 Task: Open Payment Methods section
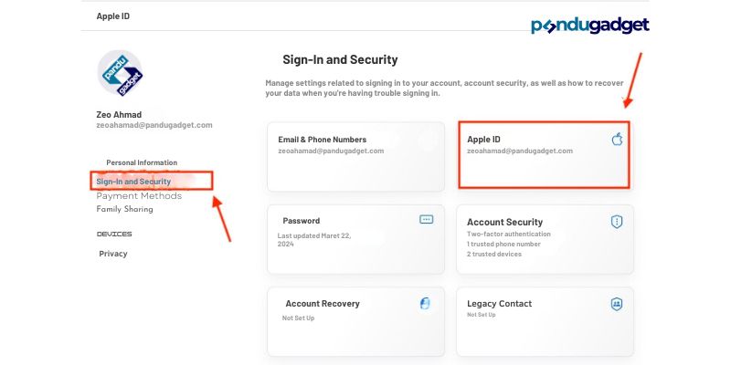139,196
